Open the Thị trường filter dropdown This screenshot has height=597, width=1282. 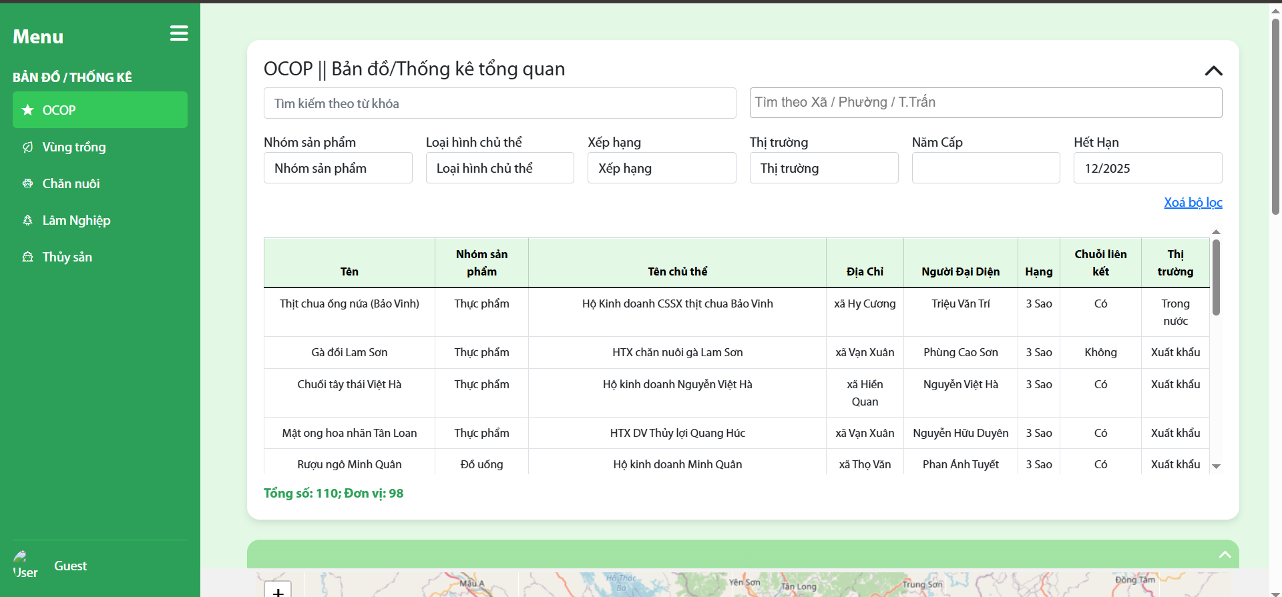(x=823, y=168)
